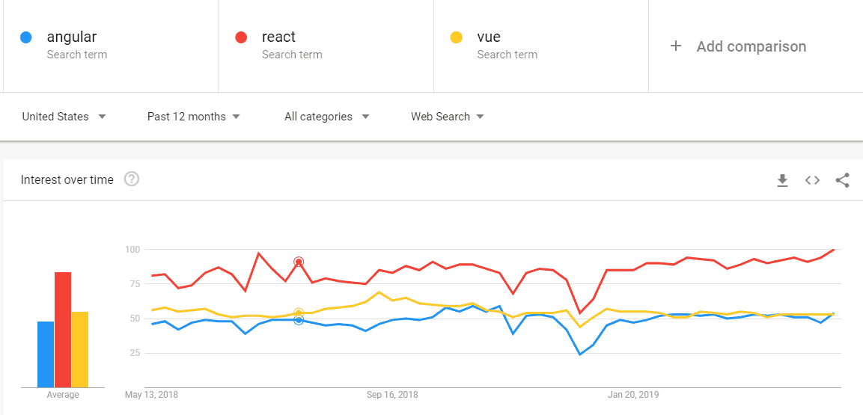The image size is (863, 415).
Task: Change the Web Search type dropdown
Action: click(447, 117)
